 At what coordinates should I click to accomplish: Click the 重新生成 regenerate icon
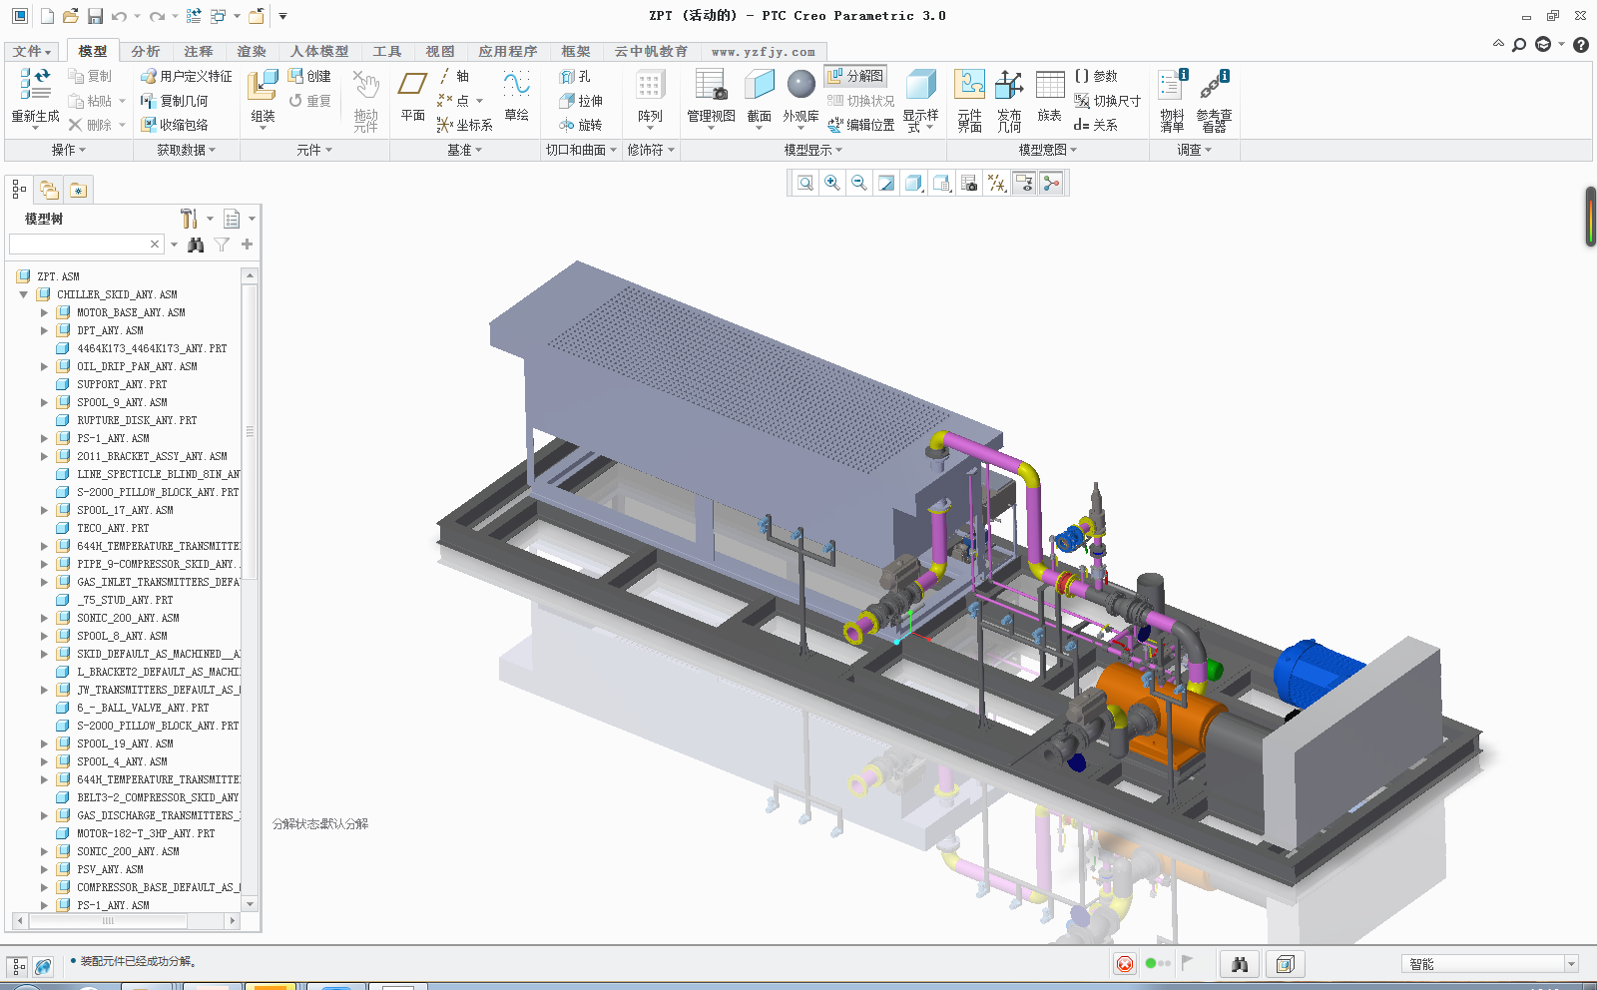(x=35, y=86)
